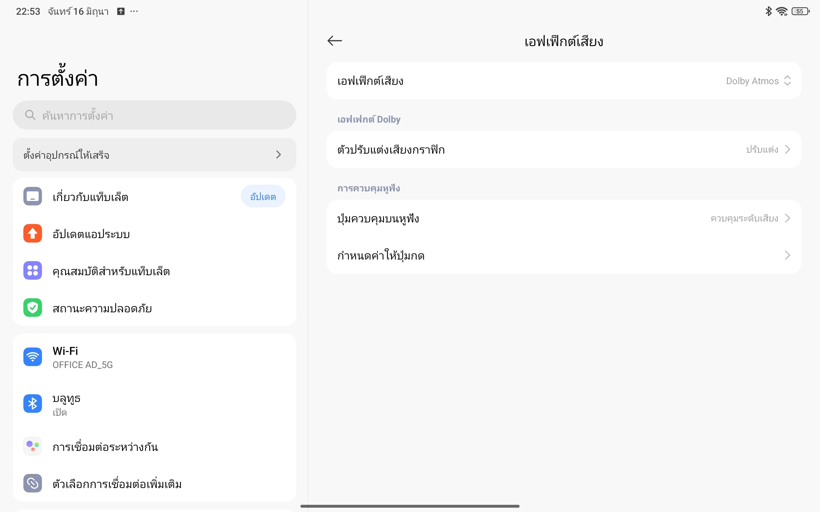Tap the เอฟเฟ็กต์เสียง page title
820x512 pixels.
(x=564, y=41)
